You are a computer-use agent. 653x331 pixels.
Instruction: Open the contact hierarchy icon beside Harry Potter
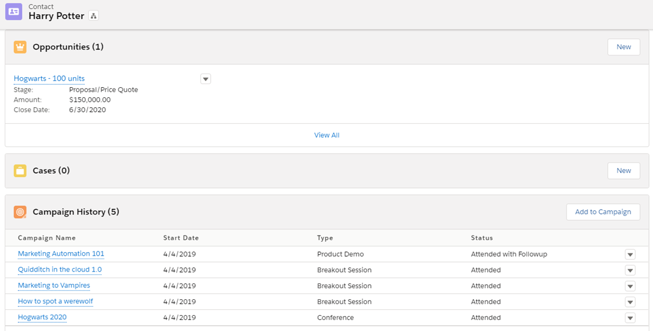coord(94,16)
